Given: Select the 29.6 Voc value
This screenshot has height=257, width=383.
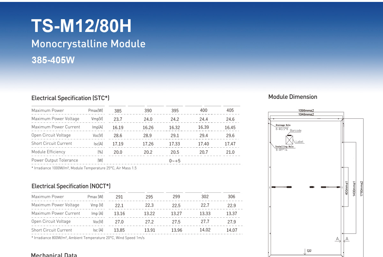Looking at the screenshot, I should click(x=230, y=136).
